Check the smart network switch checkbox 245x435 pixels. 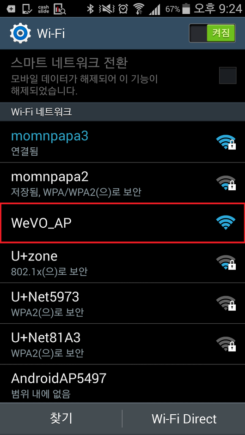point(227,75)
